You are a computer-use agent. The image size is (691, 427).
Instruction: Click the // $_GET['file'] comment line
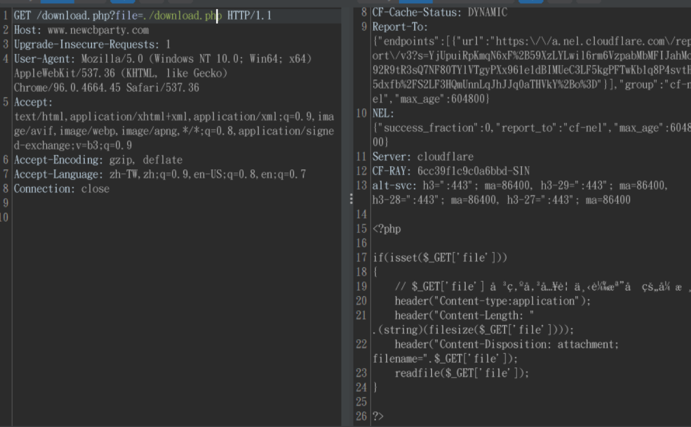[543, 287]
